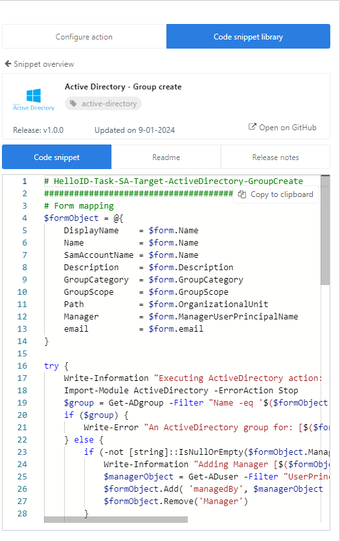Open the Readme tab
The width and height of the screenshot is (340, 541).
pos(166,157)
